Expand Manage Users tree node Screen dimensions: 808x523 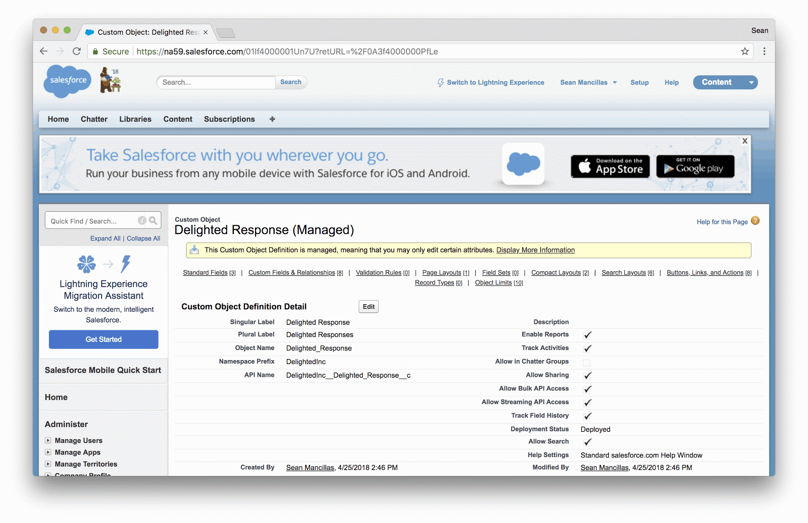tap(48, 440)
